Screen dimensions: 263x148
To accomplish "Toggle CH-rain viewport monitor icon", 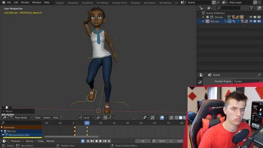I will tap(255, 17).
